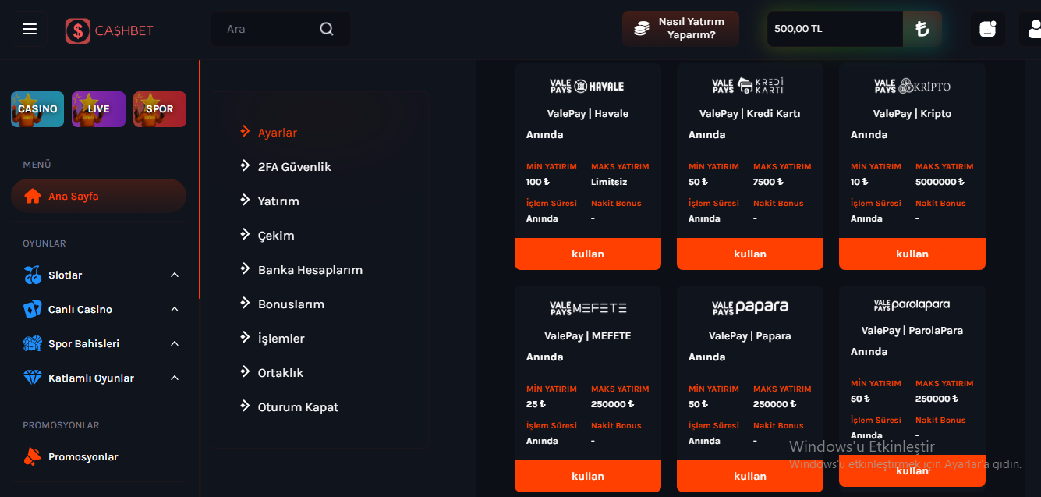
Task: Expand the Canlı Casino submenu chevron
Action: 175,309
